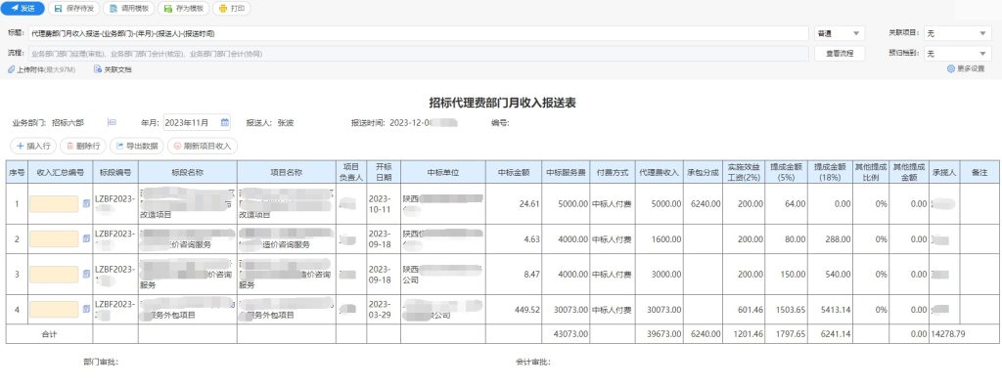Click row 2 收入汇总编号 lookup icon
Image resolution: width=1002 pixels, height=386 pixels.
click(x=86, y=239)
